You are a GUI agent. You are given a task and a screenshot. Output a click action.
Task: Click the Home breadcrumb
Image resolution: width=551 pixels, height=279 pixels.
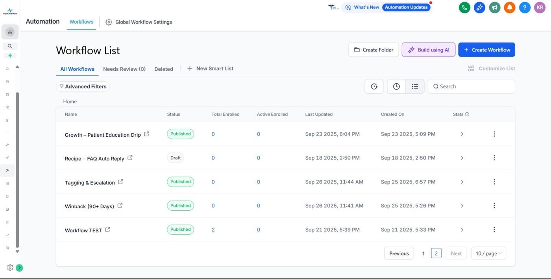tap(70, 101)
